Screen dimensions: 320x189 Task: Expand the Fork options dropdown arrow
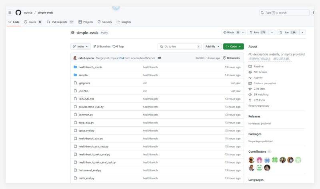click(x=272, y=32)
